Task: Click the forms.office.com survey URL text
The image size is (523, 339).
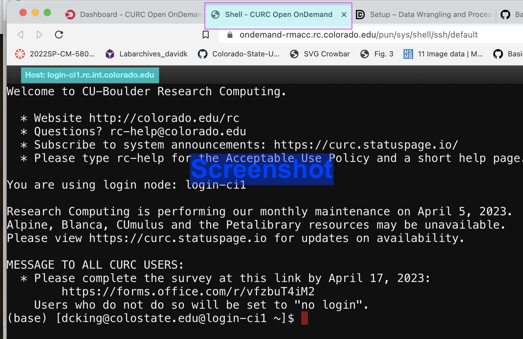Action: tap(188, 291)
